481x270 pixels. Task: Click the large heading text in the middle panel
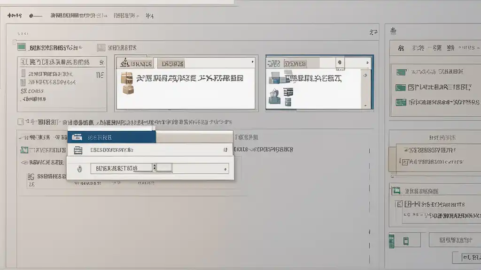190,78
